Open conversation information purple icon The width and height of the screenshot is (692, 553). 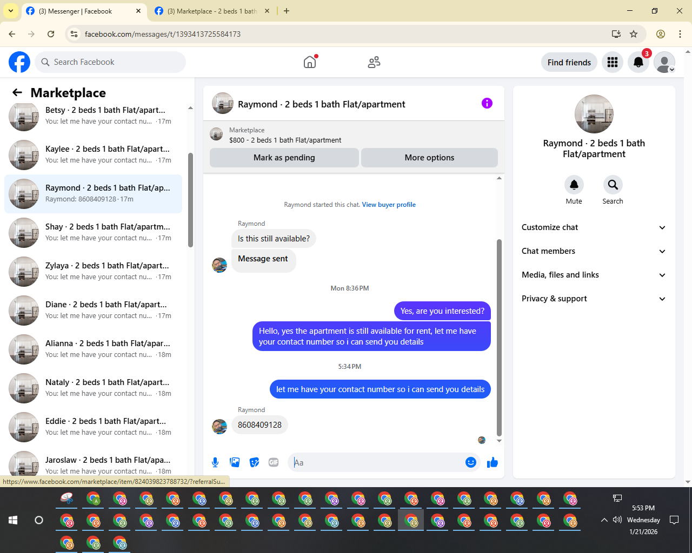[487, 103]
